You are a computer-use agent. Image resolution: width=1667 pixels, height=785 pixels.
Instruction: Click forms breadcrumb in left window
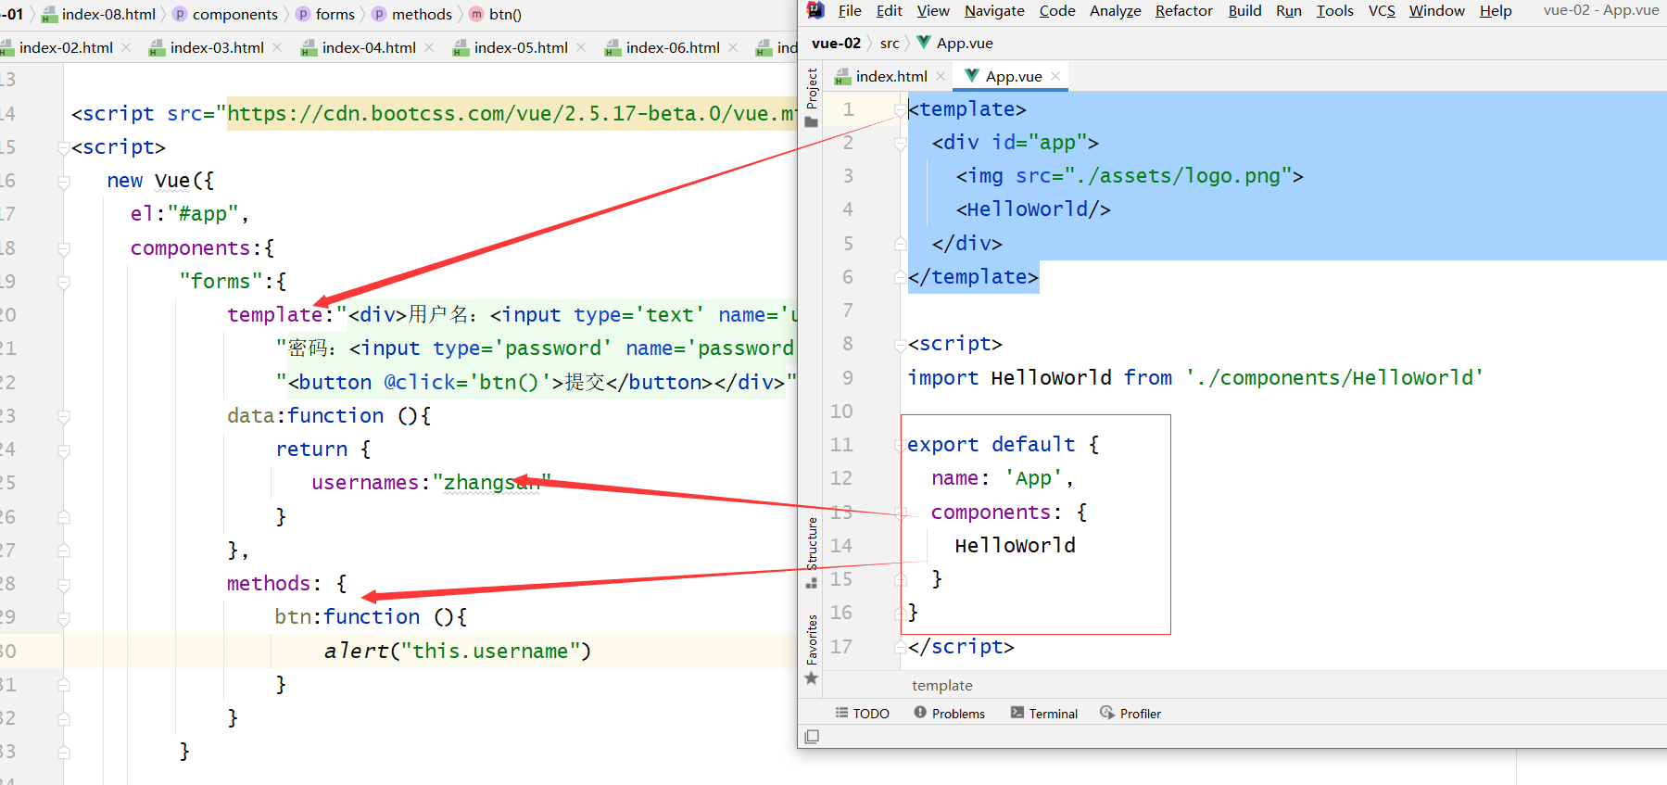325,14
